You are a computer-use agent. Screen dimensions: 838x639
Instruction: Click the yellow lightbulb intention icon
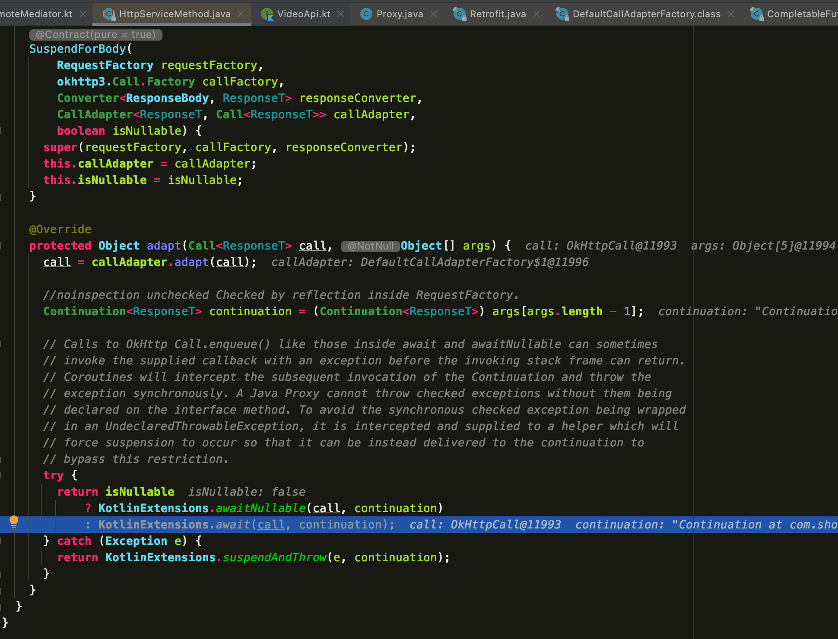(x=14, y=522)
